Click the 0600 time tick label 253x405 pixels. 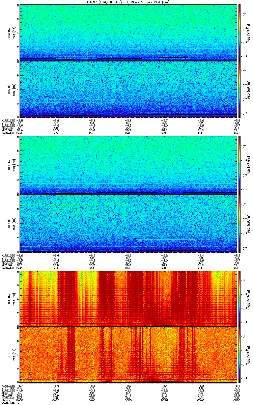[x=236, y=400]
